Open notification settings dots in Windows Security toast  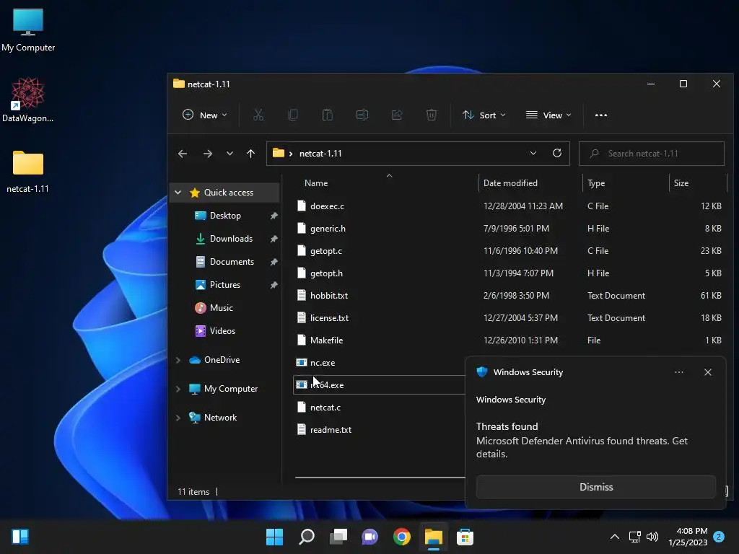point(679,372)
